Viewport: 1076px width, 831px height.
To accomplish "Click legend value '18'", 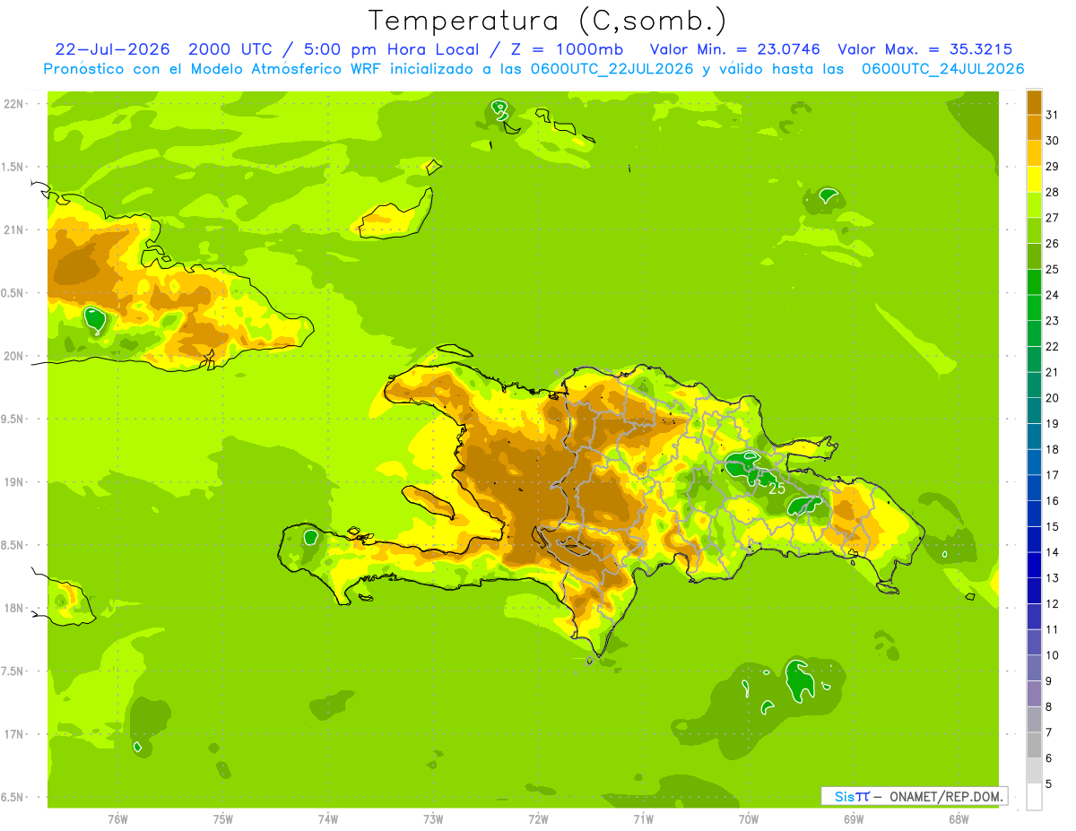I will coord(1053,450).
